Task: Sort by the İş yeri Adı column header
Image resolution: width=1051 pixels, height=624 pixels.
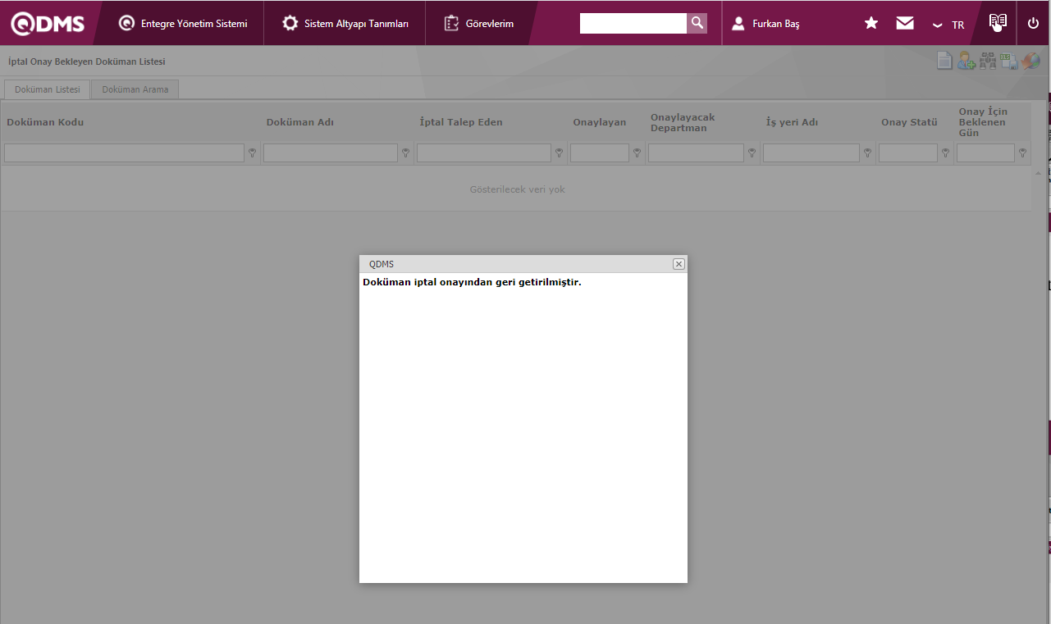Action: (792, 122)
